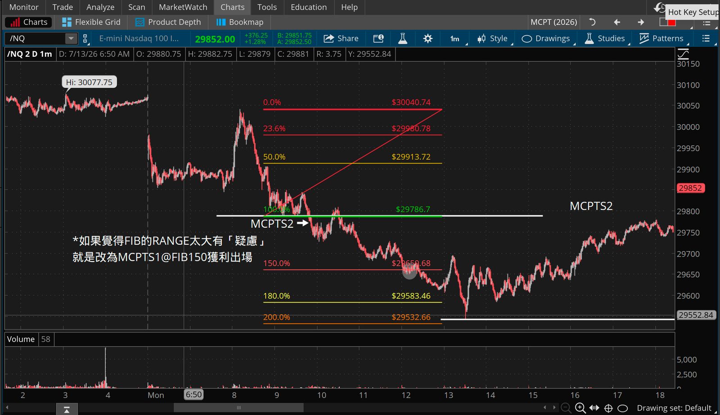Click the Share button

[341, 39]
